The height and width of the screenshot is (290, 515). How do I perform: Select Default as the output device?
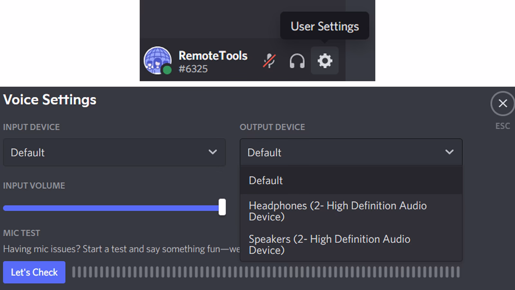click(x=266, y=180)
